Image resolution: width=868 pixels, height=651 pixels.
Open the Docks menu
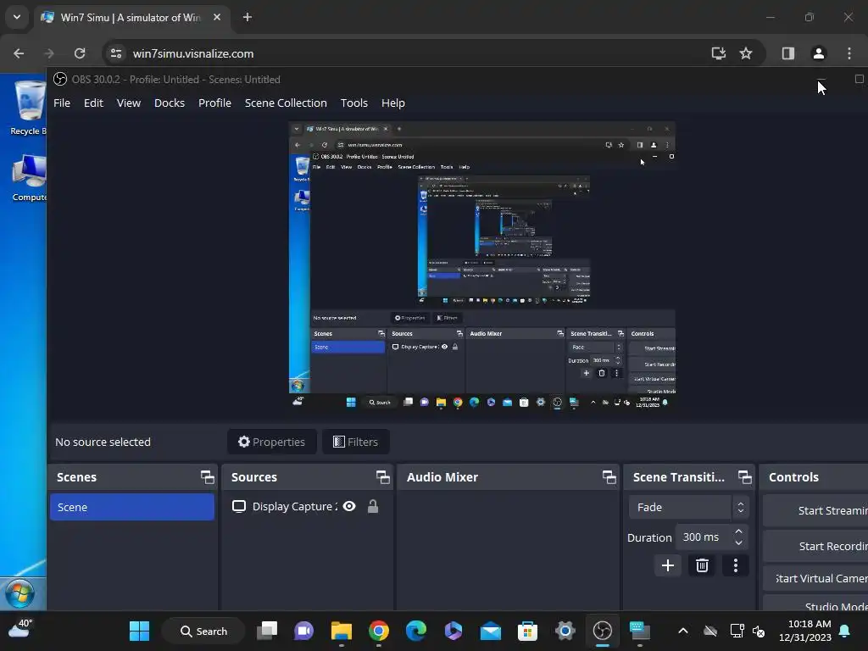170,103
